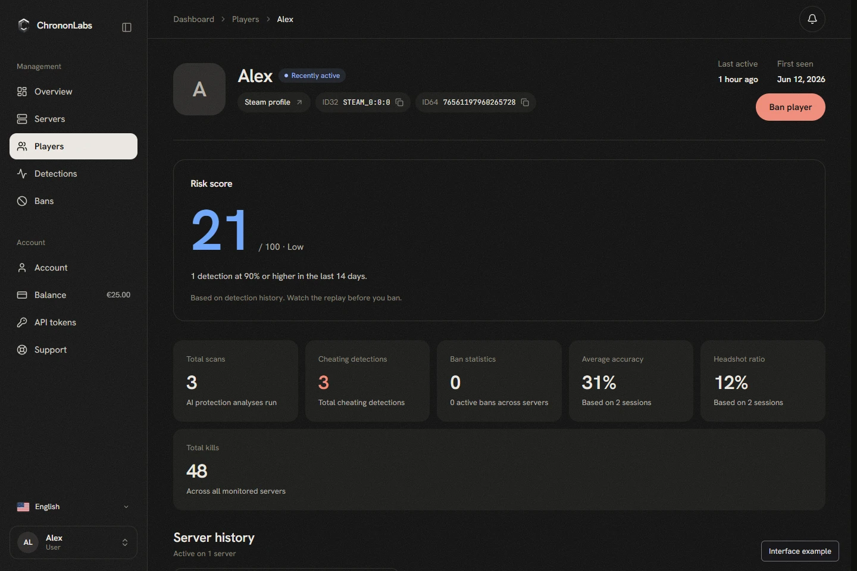Click the Interface example button
This screenshot has width=857, height=571.
(800, 551)
